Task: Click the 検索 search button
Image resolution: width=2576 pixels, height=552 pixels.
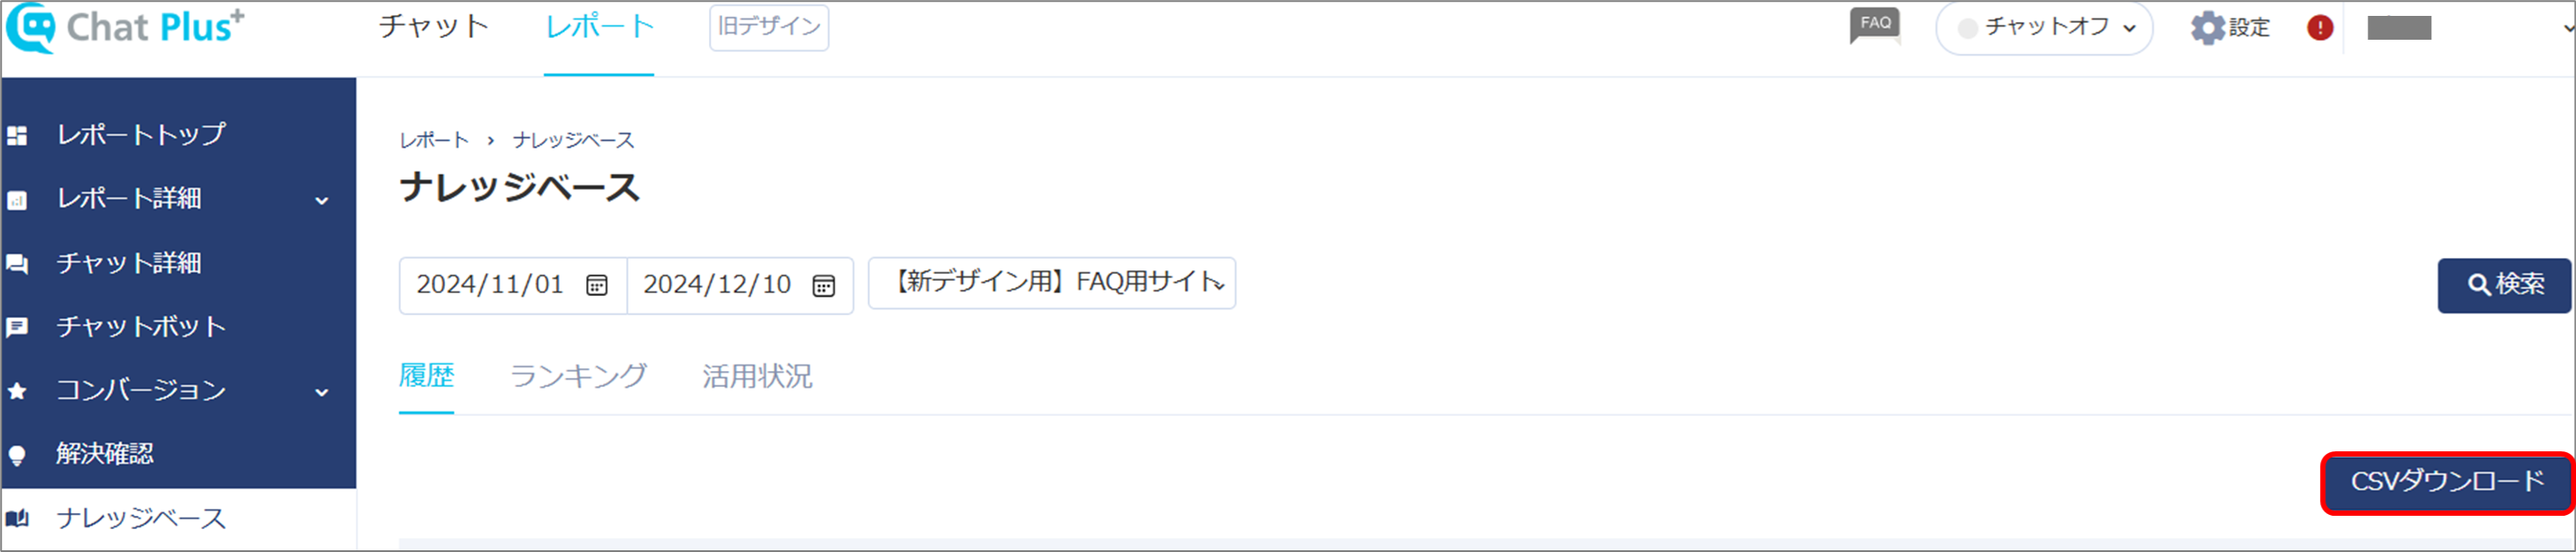Action: click(2504, 286)
